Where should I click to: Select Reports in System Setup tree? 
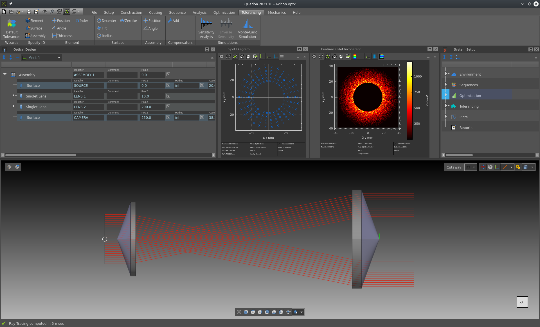tap(466, 128)
